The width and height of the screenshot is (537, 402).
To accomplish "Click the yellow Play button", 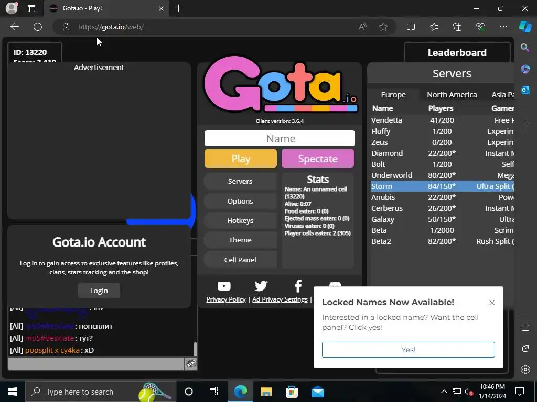I will tap(240, 158).
